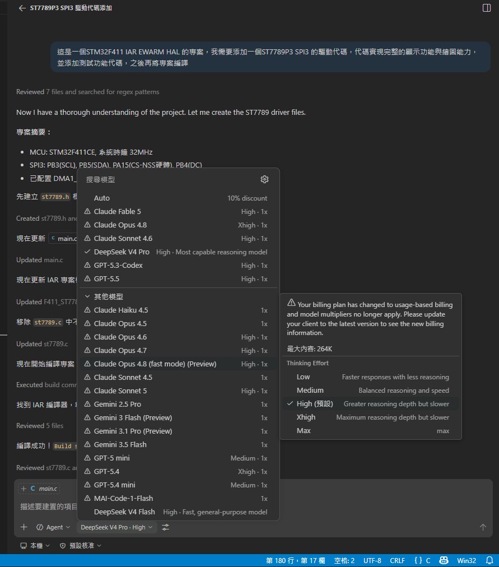Choose Gemini 2.5 Pro model
499x567 pixels.
177,405
